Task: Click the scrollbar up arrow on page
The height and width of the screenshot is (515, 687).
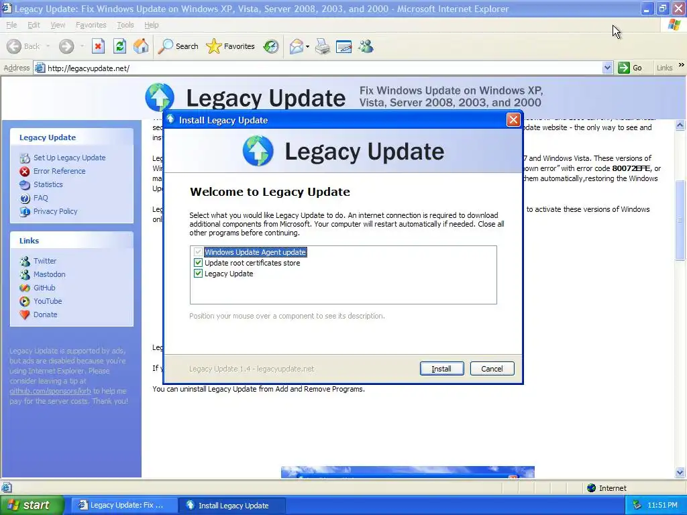Action: (x=680, y=125)
